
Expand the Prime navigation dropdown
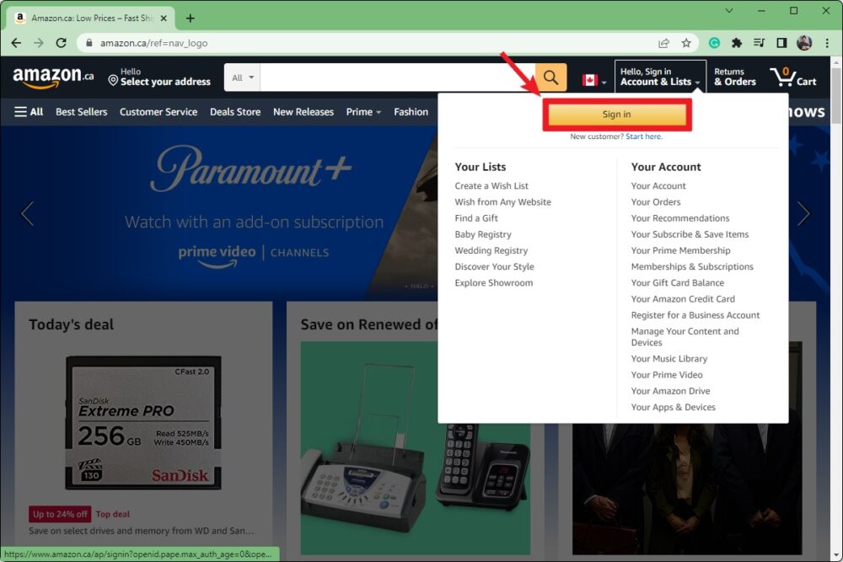pos(363,111)
